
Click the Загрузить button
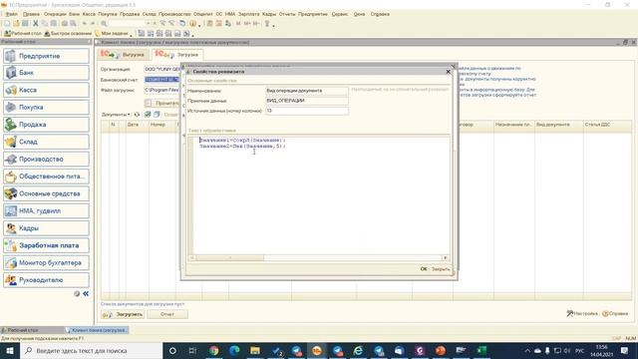coord(123,314)
